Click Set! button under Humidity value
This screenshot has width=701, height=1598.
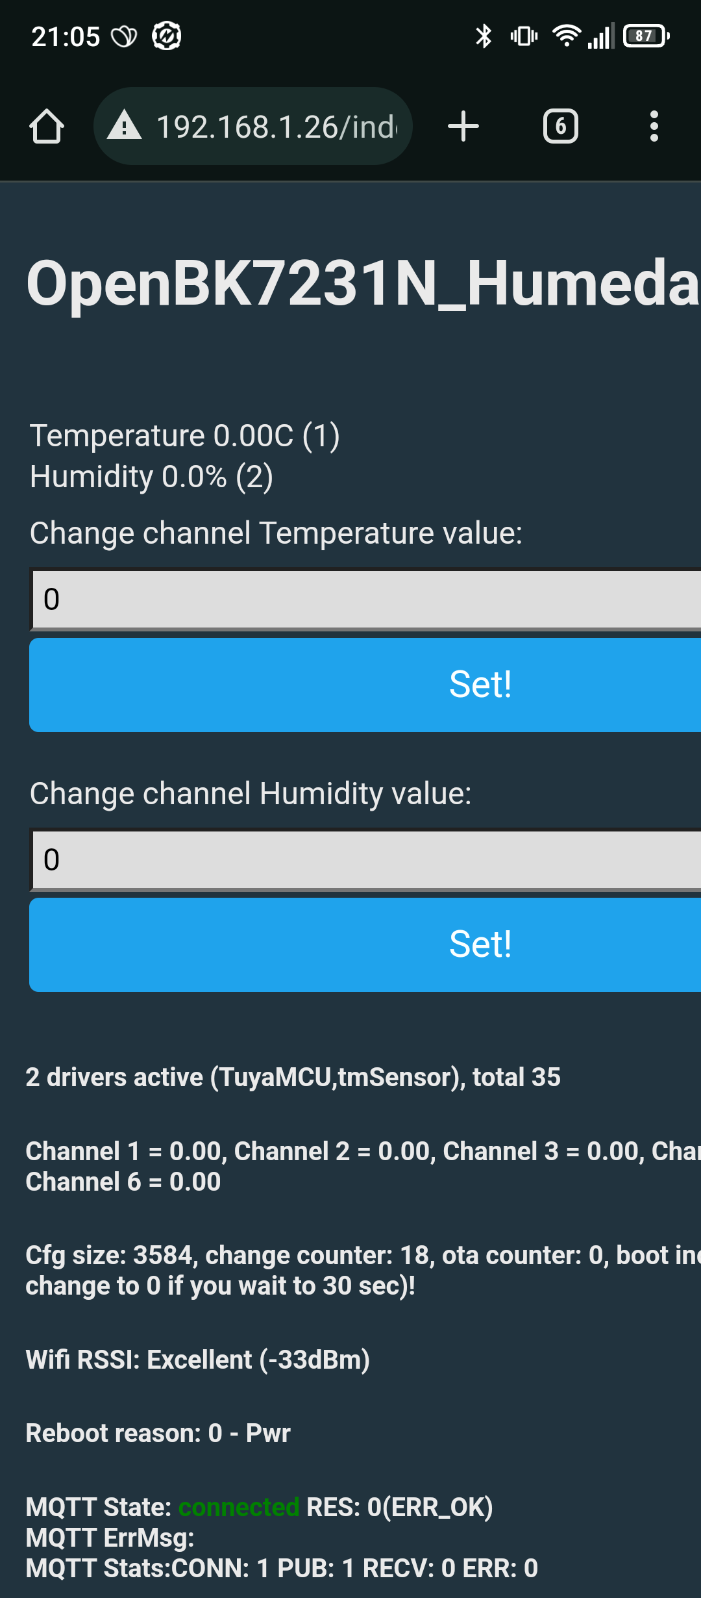[x=365, y=945]
